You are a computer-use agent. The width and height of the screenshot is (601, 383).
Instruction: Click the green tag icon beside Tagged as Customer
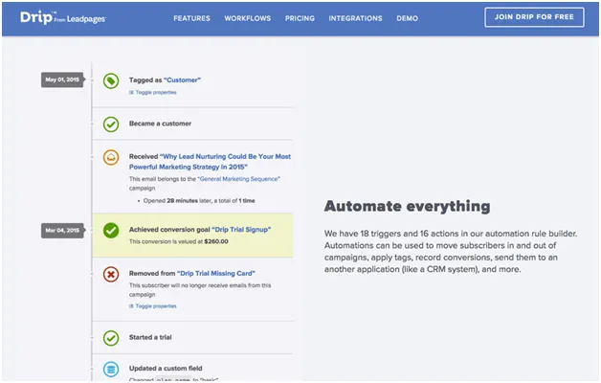coord(111,80)
